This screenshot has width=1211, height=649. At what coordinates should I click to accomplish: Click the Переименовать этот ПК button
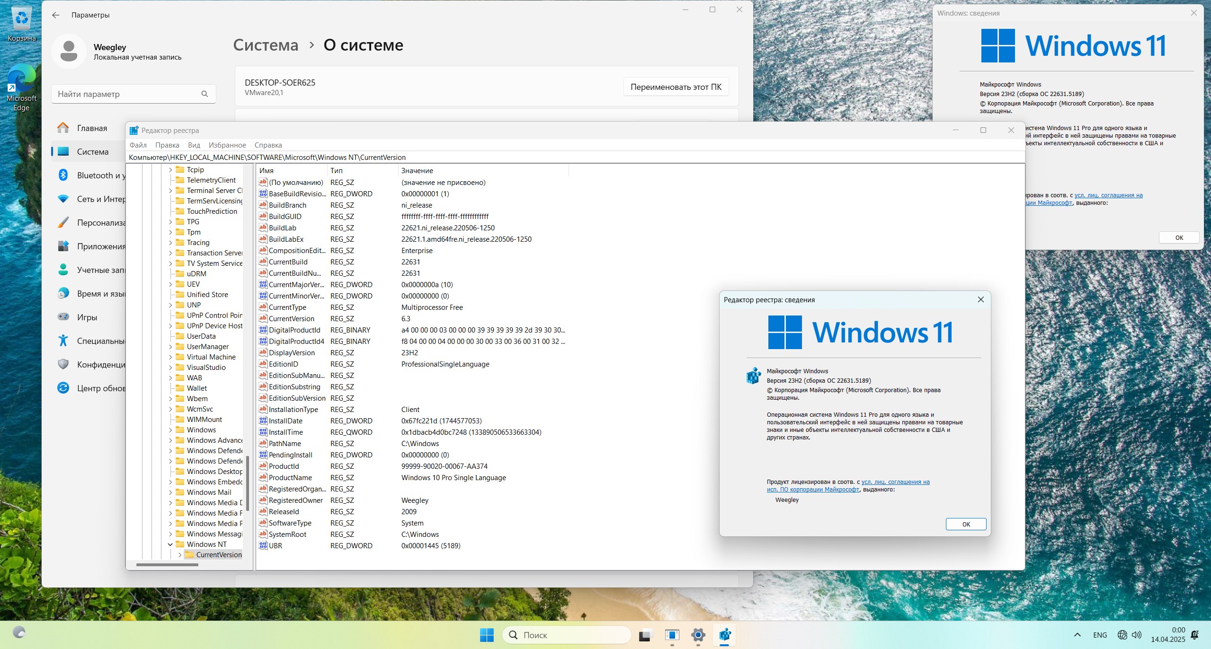point(676,87)
